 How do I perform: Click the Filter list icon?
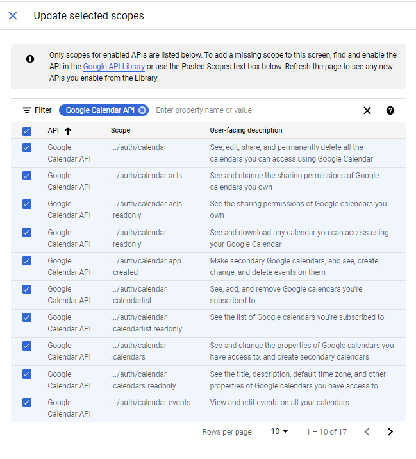pyautogui.click(x=27, y=110)
